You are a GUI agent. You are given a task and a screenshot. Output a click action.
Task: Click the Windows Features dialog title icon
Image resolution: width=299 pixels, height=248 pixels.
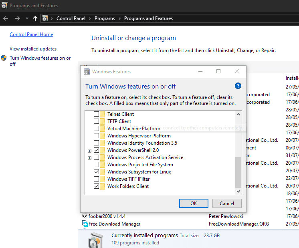pos(87,71)
